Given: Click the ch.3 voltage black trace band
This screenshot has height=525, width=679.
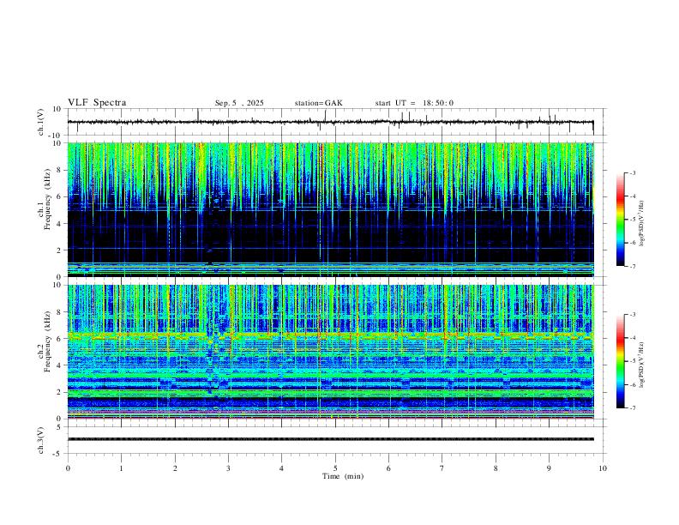Looking at the screenshot, I should tap(330, 439).
